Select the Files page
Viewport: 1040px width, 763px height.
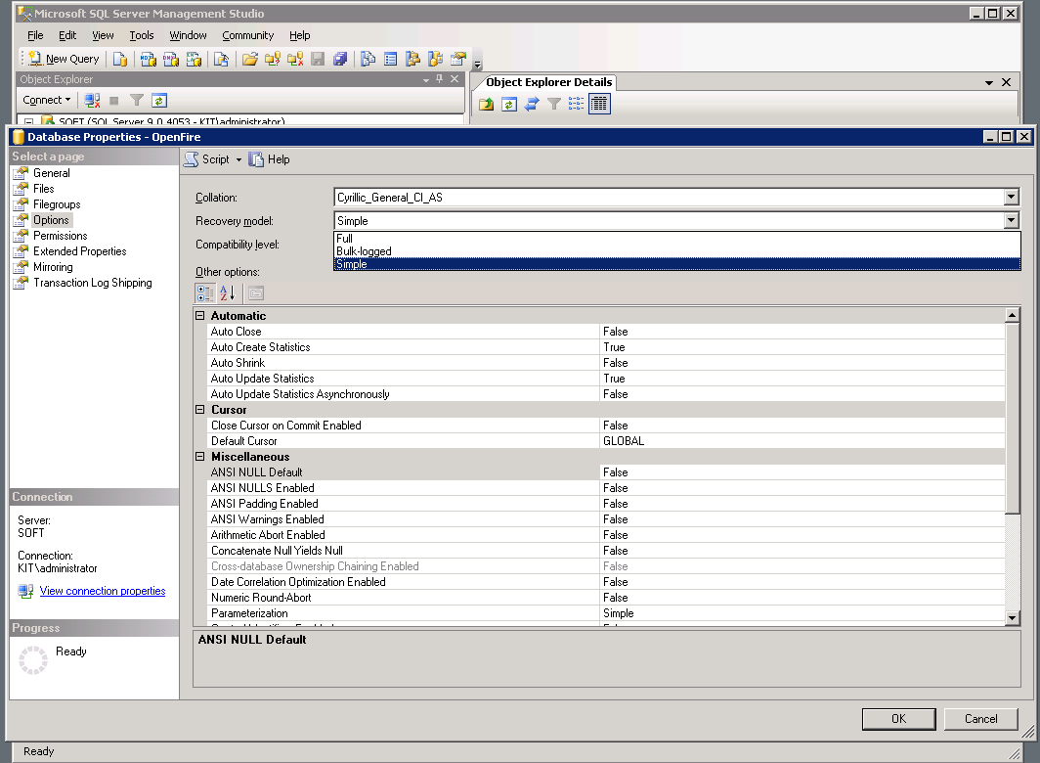point(44,189)
